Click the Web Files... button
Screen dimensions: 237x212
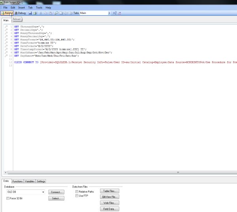point(109,203)
